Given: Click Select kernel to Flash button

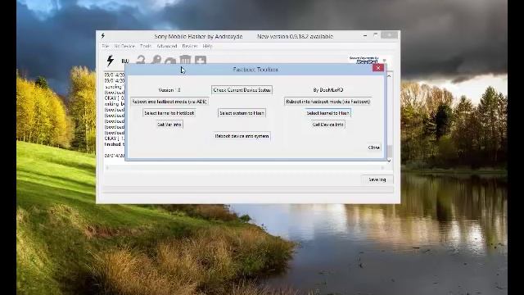Looking at the screenshot, I should [327, 113].
